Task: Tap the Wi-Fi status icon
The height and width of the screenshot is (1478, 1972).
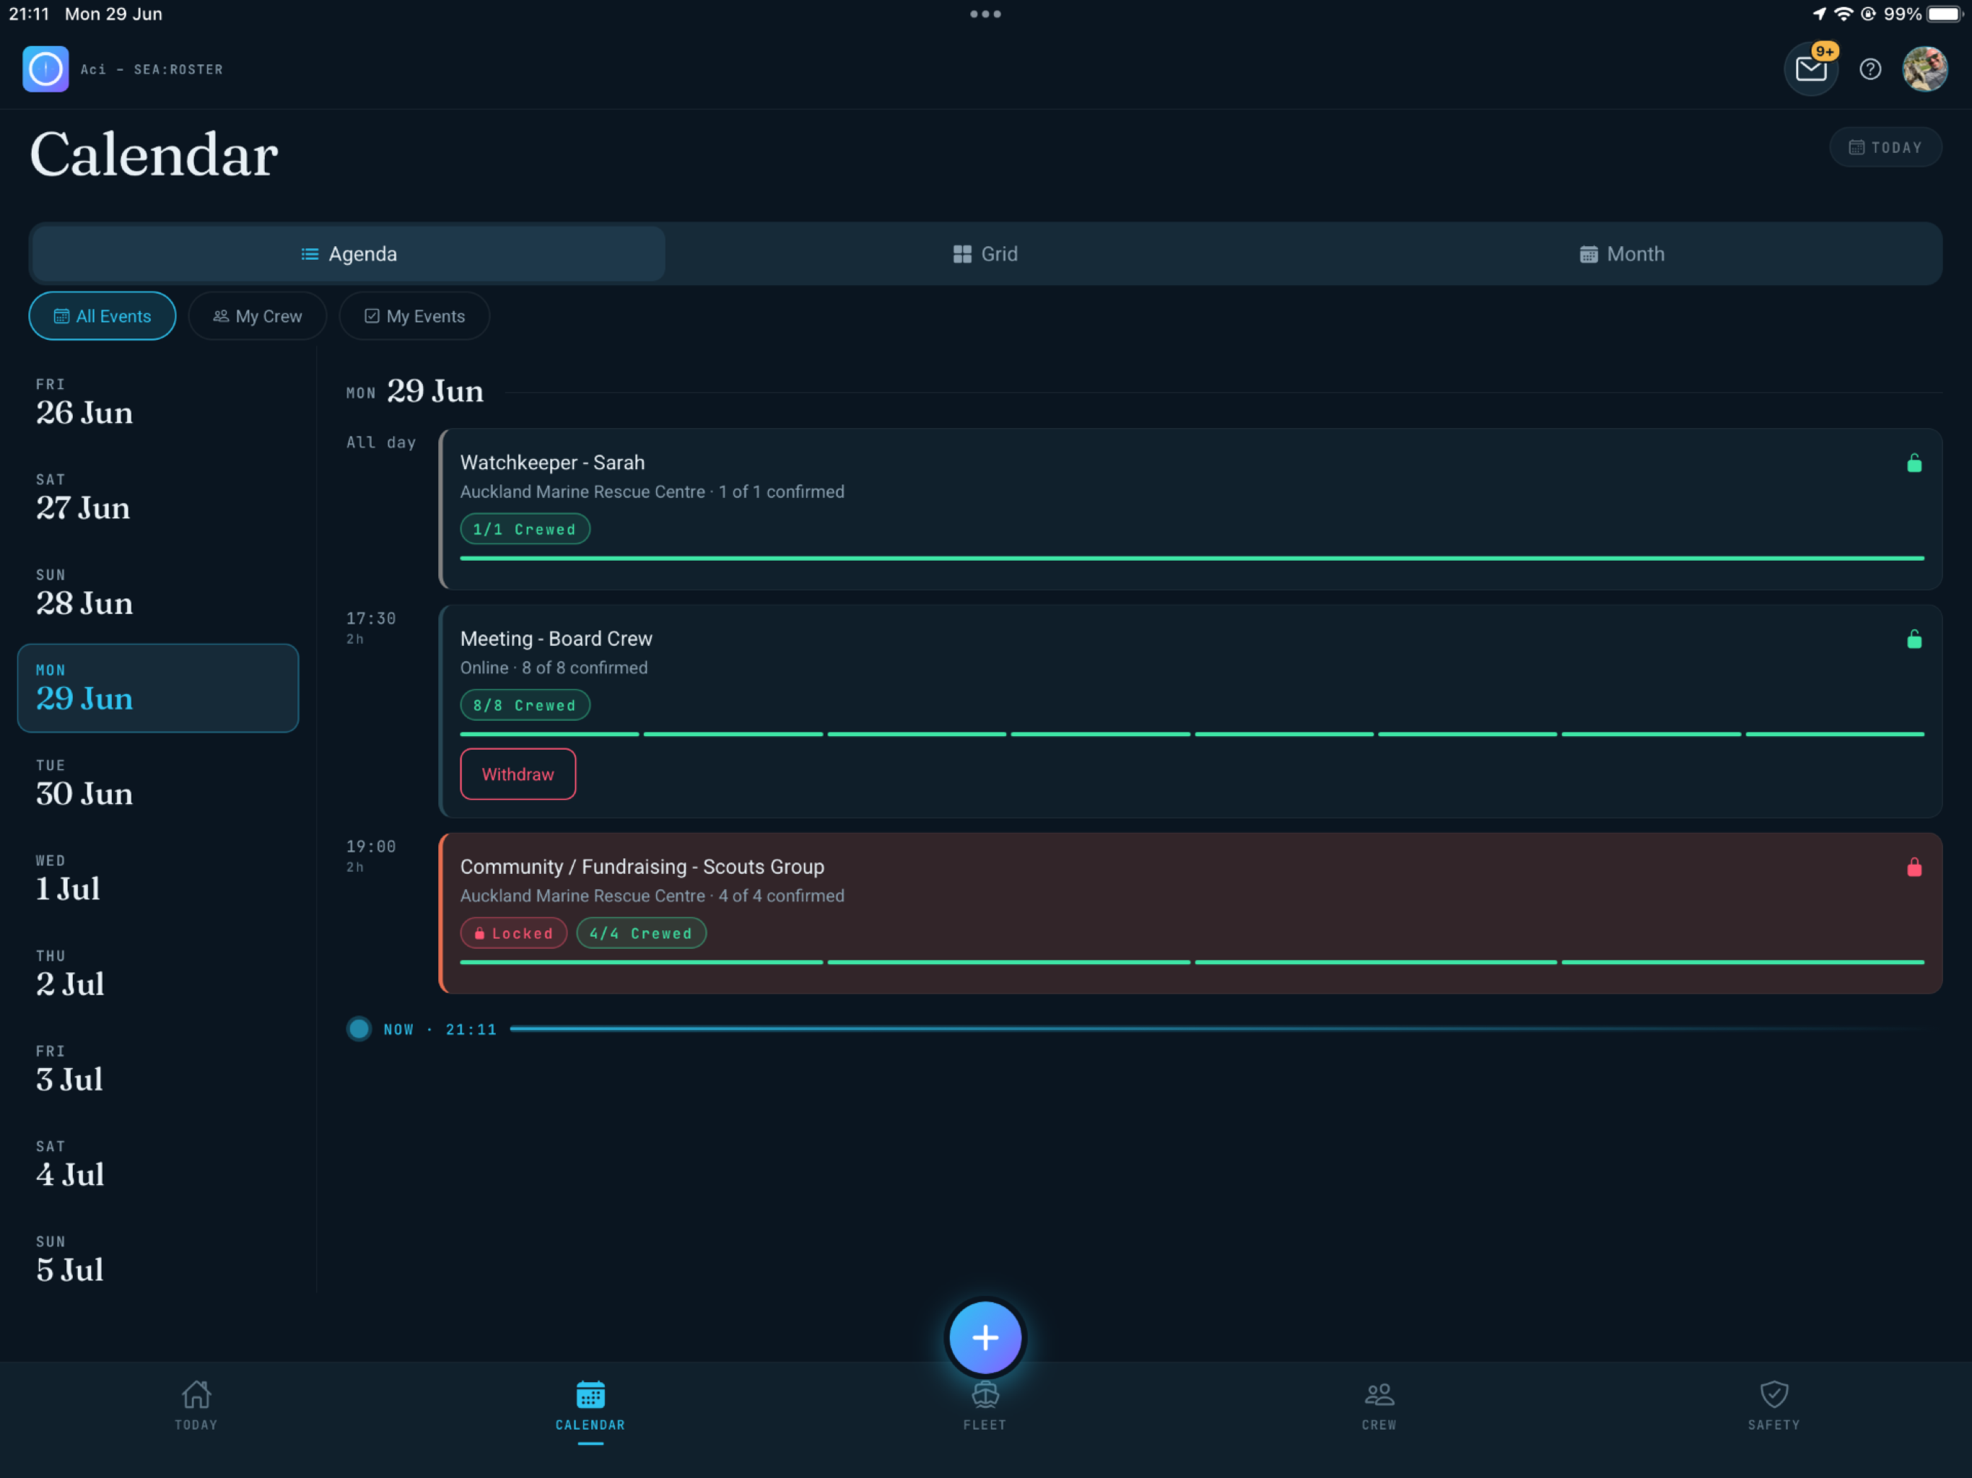Action: (1844, 14)
